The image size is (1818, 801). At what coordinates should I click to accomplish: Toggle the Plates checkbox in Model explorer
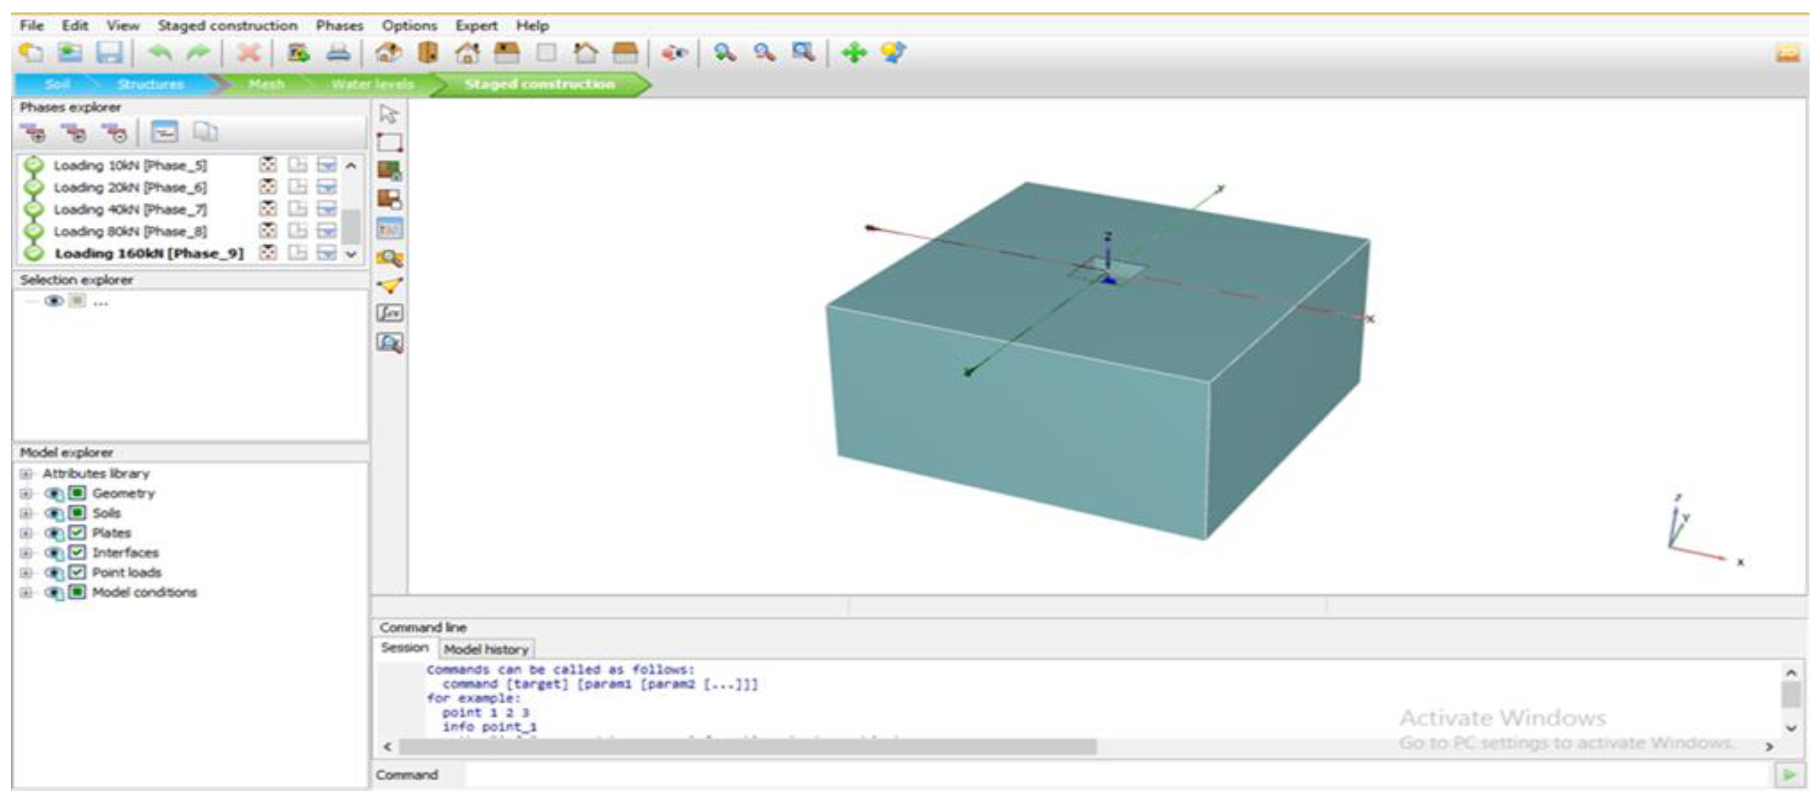[x=77, y=533]
